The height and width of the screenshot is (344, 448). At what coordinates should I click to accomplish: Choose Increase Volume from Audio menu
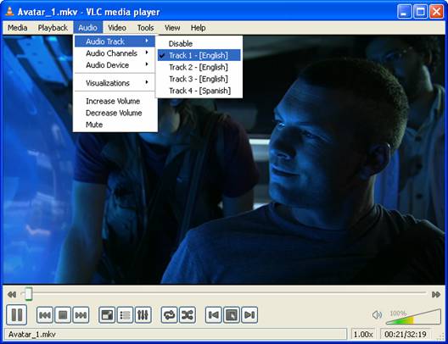(x=115, y=101)
